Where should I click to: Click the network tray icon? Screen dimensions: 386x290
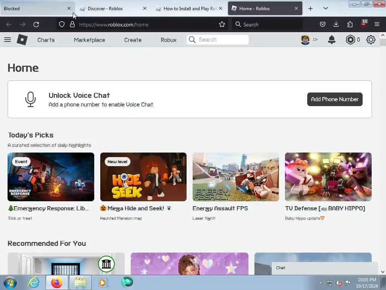coord(329,283)
